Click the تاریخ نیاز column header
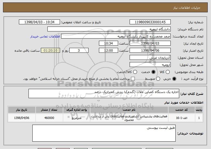The height and width of the screenshot is (149, 211). pos(22,110)
